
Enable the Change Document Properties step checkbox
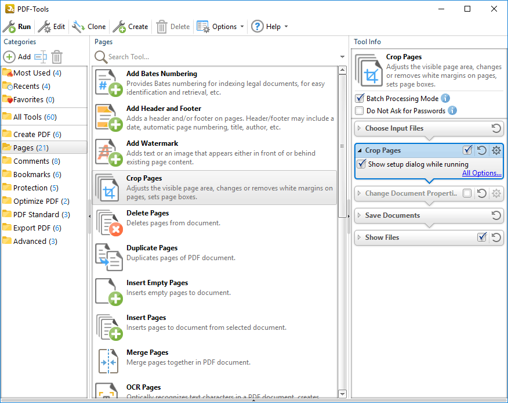coord(467,193)
